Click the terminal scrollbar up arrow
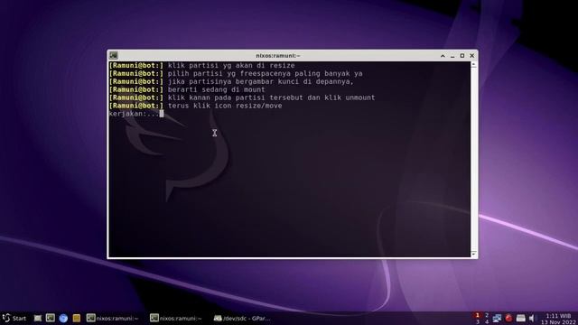The height and width of the screenshot is (325, 578). click(x=473, y=64)
